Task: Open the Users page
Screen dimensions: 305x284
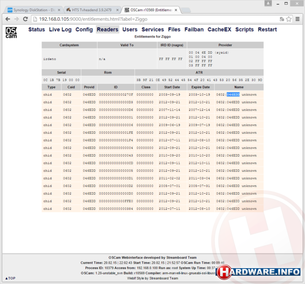Action: tap(130, 29)
